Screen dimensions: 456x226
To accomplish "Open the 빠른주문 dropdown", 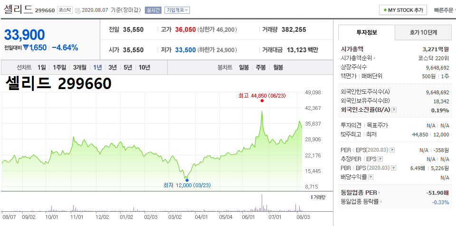I will 445,10.
